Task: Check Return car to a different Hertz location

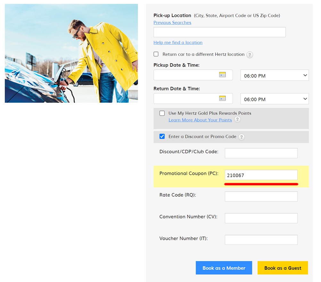Action: point(156,54)
